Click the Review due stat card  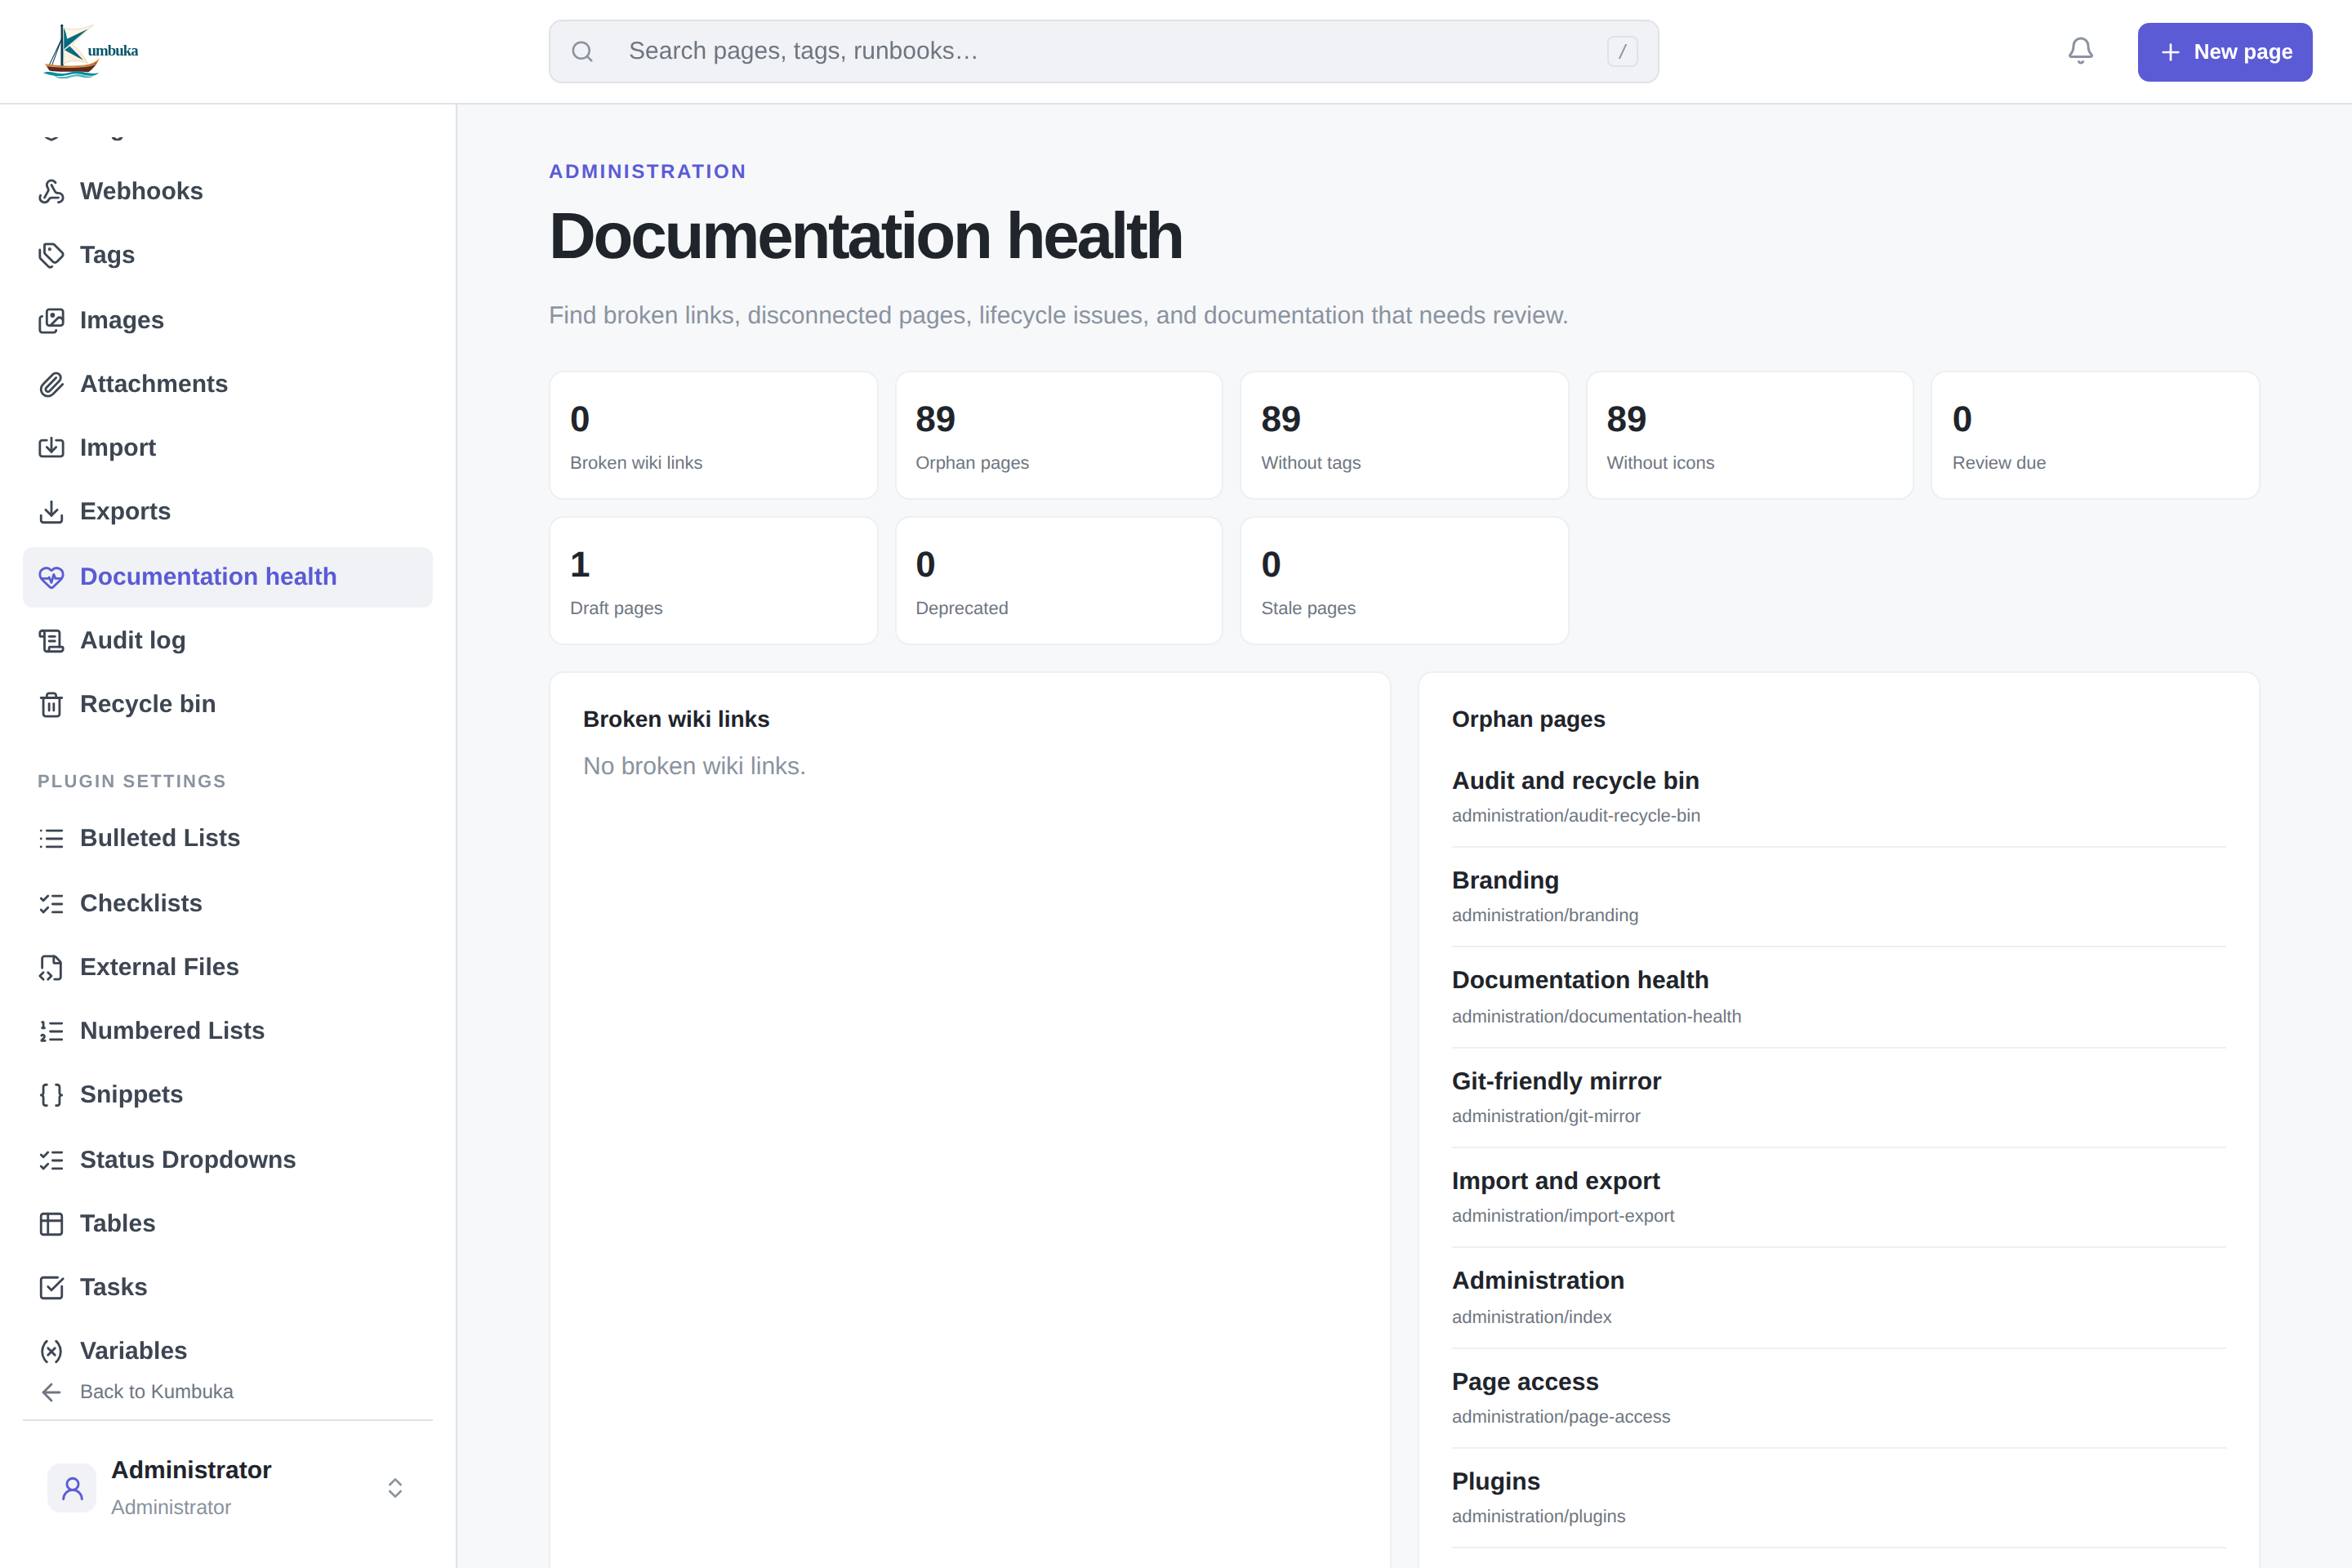(x=2095, y=435)
